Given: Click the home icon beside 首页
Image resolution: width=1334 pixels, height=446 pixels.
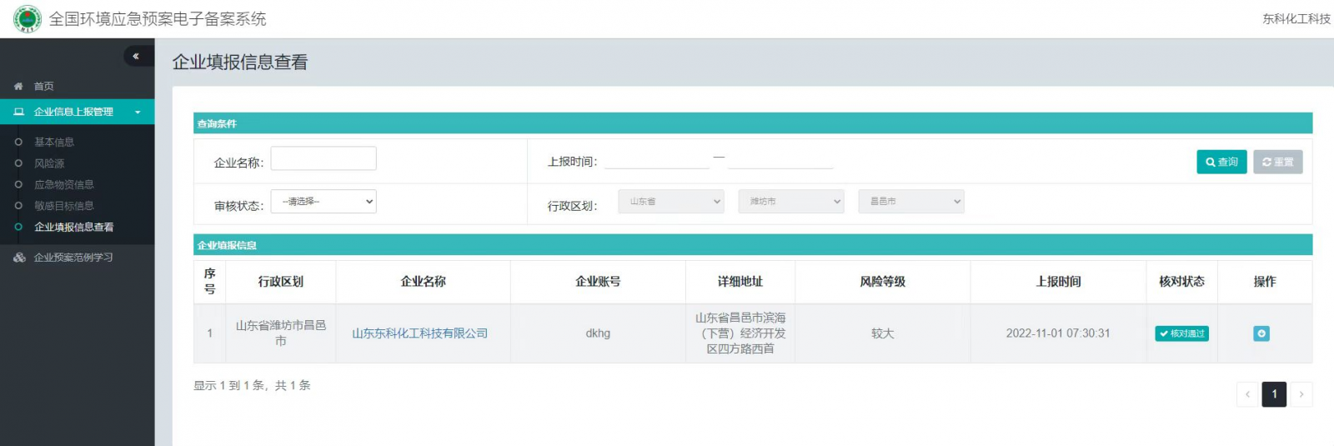Looking at the screenshot, I should coord(18,87).
